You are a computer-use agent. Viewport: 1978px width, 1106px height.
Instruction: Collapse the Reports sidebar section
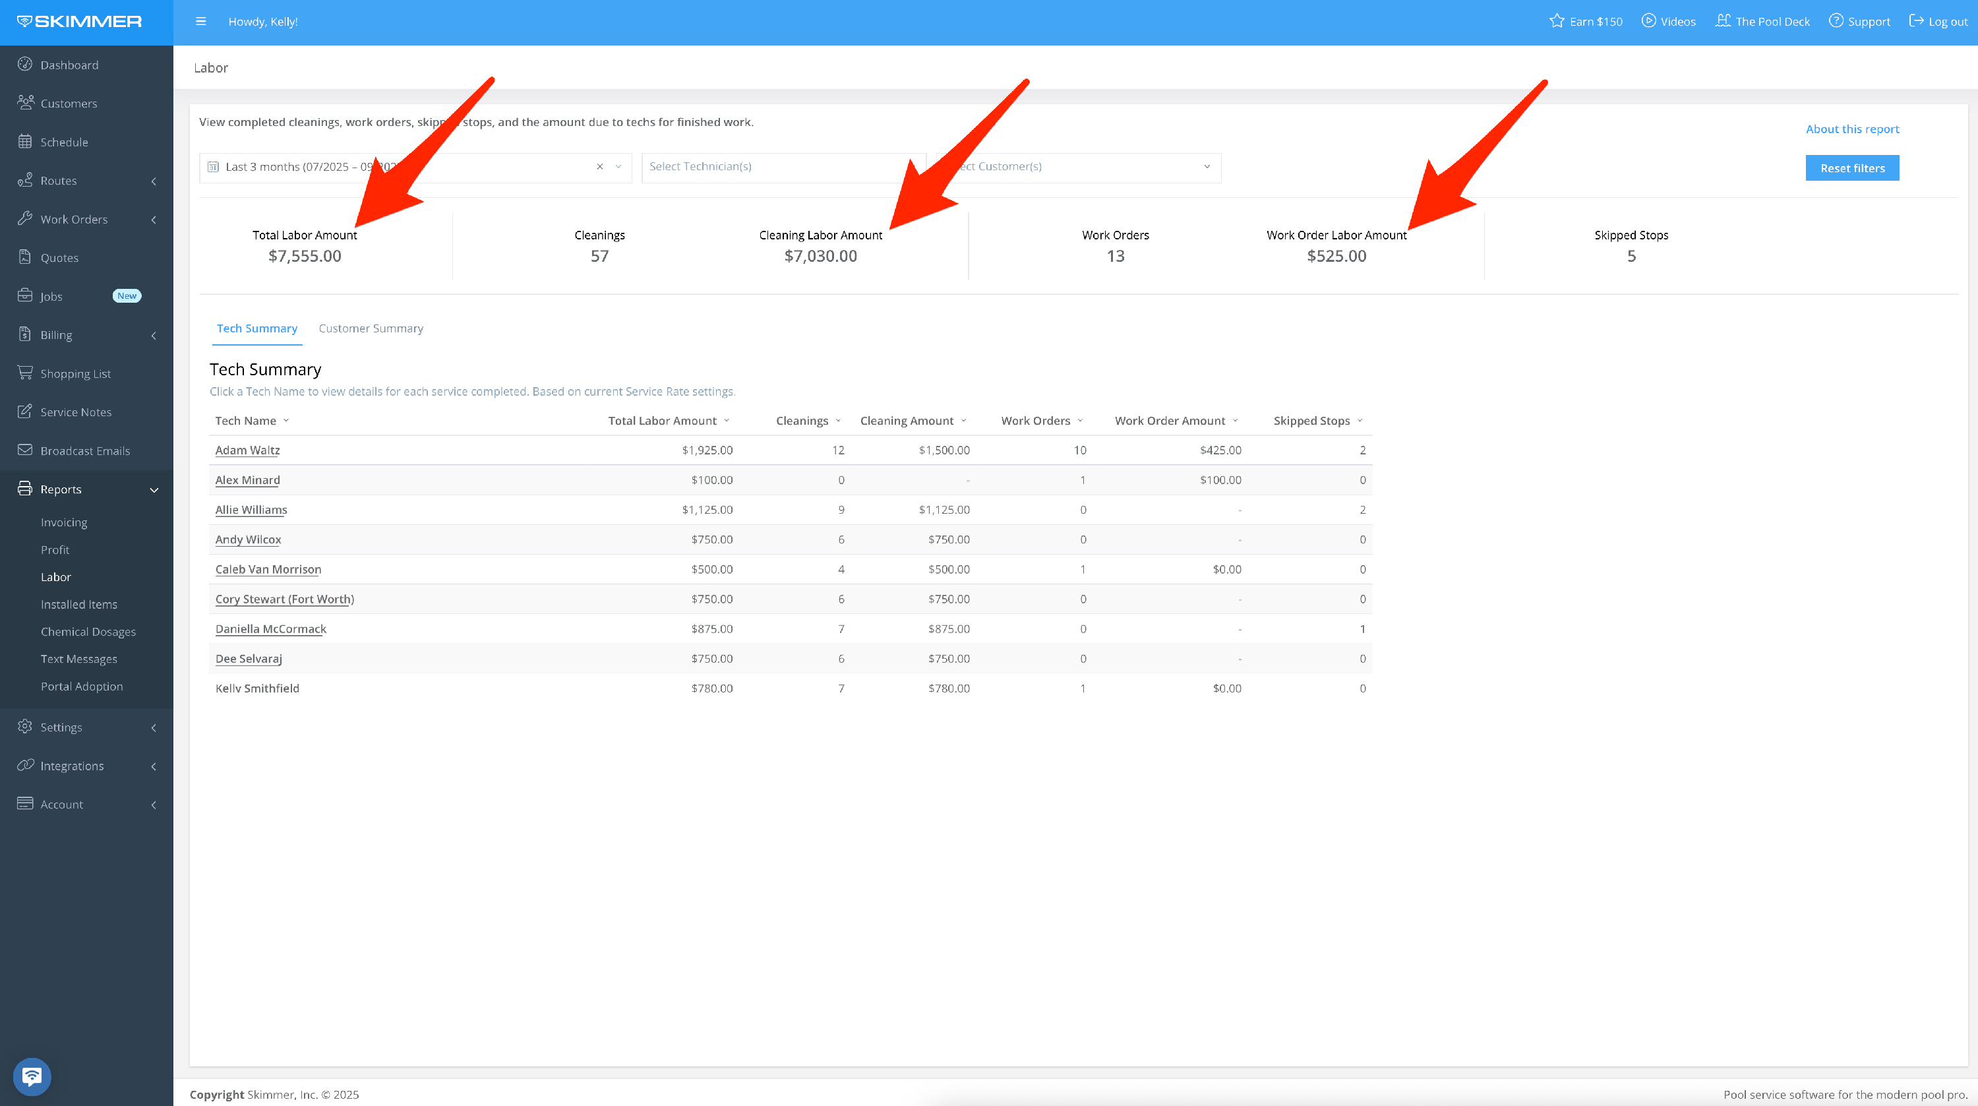tap(154, 490)
